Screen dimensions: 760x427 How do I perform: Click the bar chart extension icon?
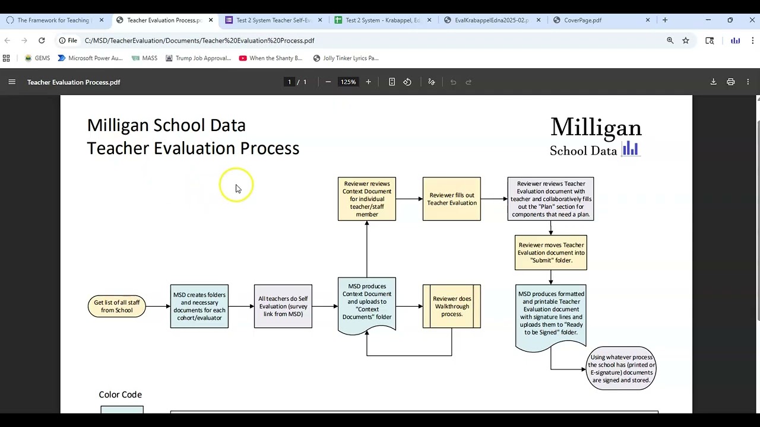(735, 40)
